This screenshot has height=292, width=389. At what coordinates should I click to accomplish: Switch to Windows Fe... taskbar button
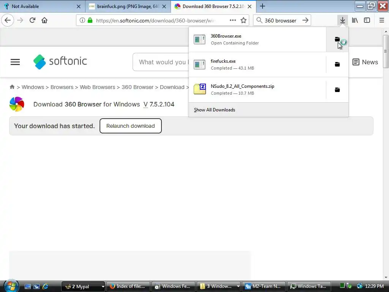click(x=173, y=286)
